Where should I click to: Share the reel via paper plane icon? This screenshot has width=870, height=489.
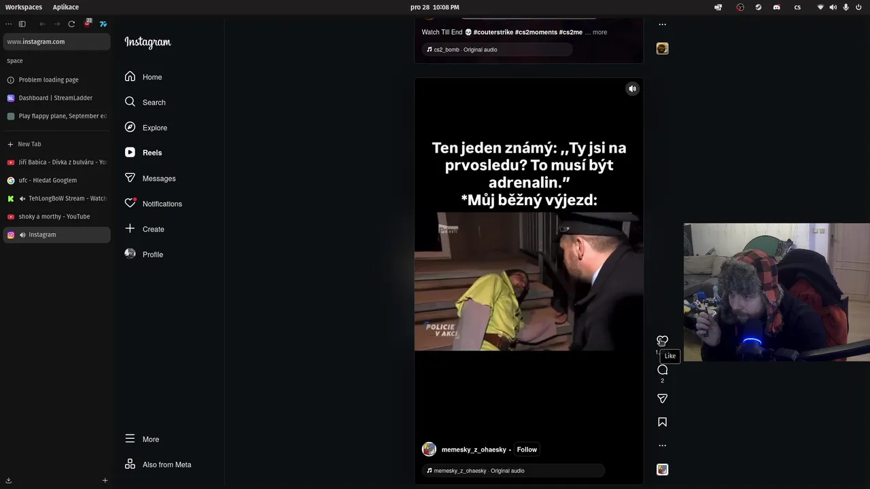click(x=662, y=399)
